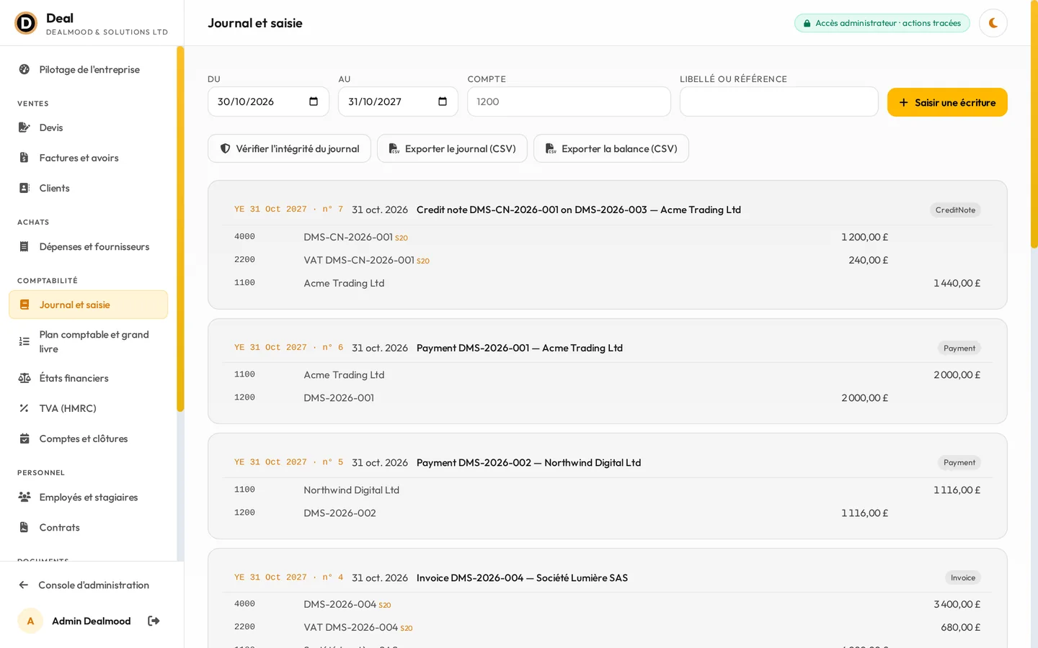Screen dimensions: 1038x648
Task: Click the COMPTE input field
Action: tap(569, 102)
